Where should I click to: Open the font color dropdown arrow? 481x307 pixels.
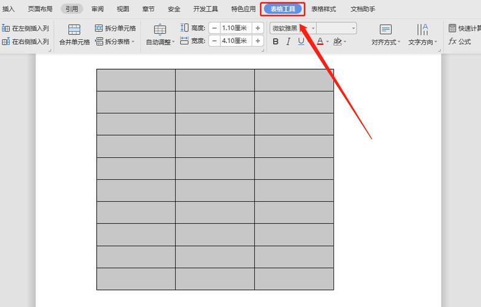(328, 42)
